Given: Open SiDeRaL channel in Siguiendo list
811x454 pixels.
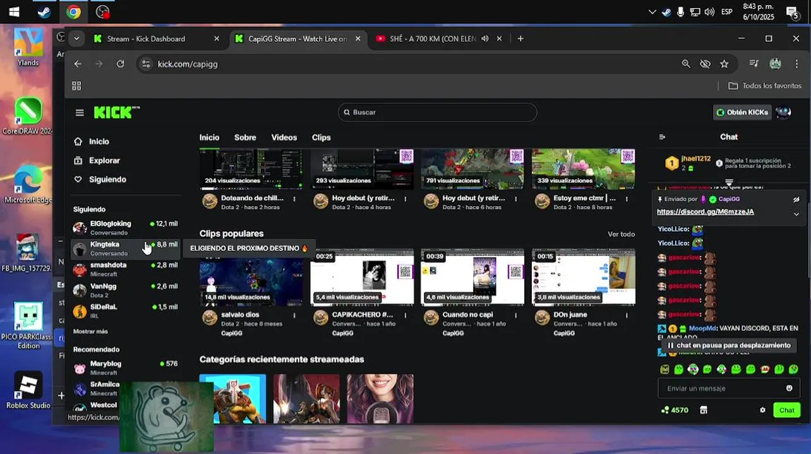Looking at the screenshot, I should click(x=126, y=311).
